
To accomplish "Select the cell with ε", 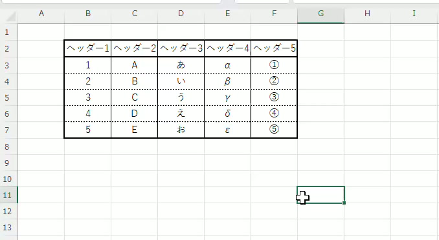I will (227, 130).
